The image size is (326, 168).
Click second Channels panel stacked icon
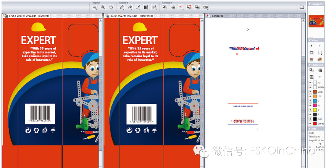pyautogui.click(x=320, y=70)
